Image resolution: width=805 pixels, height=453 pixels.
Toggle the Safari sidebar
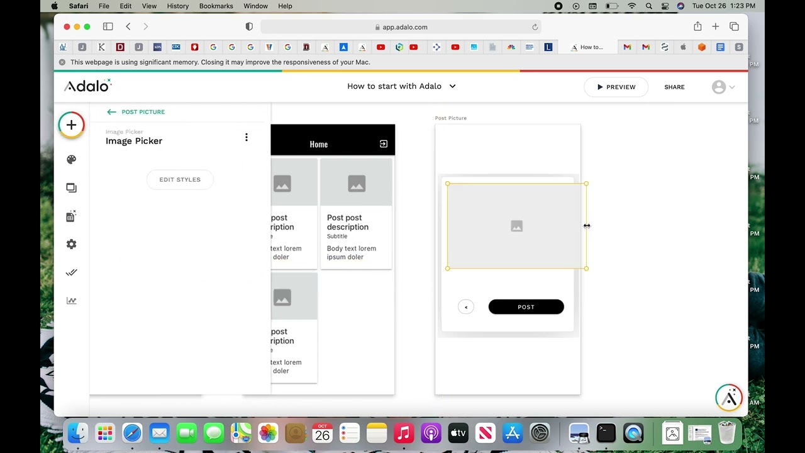pos(108,26)
